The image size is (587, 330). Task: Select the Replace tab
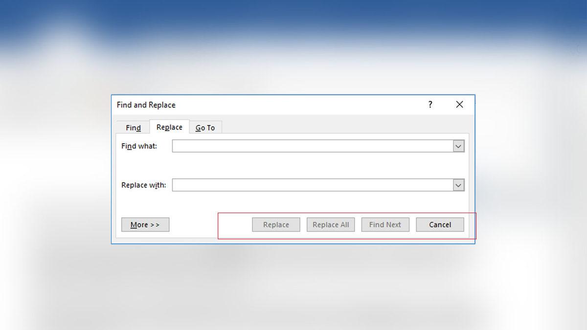[169, 127]
